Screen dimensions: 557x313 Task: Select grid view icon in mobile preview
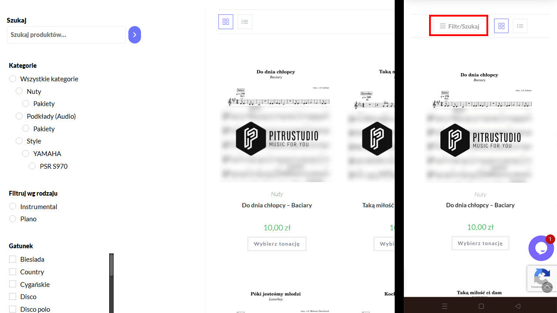[501, 26]
